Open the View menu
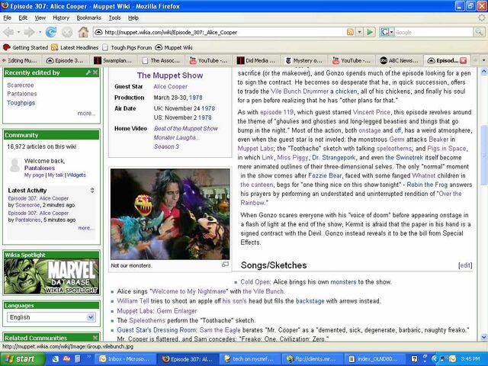 pos(40,18)
